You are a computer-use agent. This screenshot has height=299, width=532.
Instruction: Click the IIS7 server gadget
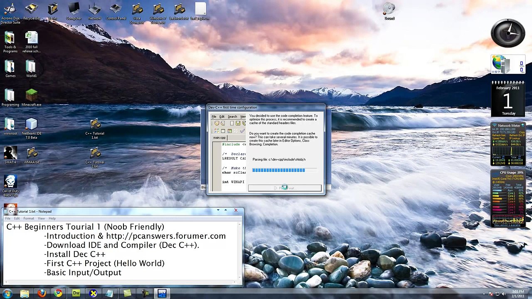coord(508,65)
